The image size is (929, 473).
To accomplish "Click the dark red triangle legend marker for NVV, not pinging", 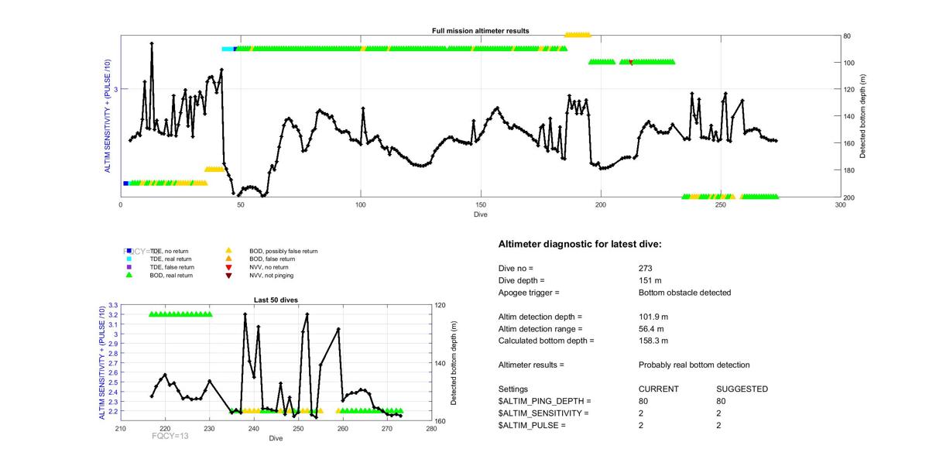I will pyautogui.click(x=228, y=275).
